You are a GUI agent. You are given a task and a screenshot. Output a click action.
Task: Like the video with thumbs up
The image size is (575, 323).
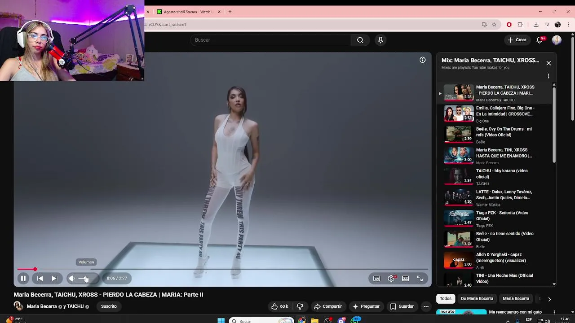point(279,306)
